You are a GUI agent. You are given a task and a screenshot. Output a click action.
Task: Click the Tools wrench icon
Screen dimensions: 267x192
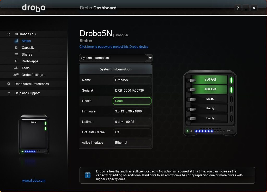[x=16, y=68]
